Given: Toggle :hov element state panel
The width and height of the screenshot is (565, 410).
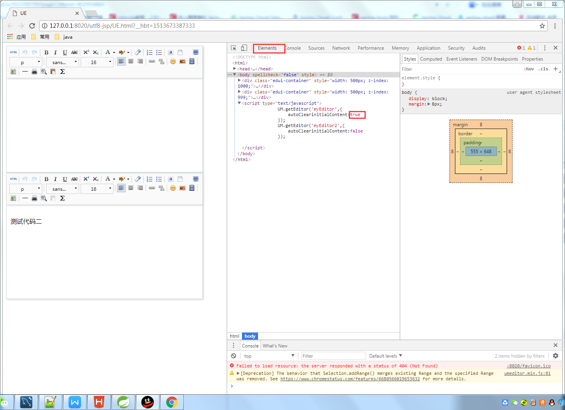Looking at the screenshot, I should (529, 69).
